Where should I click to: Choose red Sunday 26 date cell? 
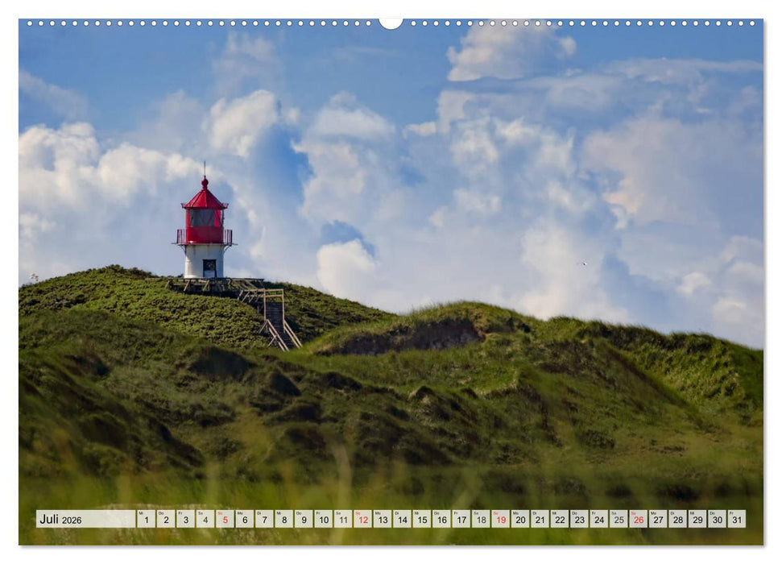(638, 519)
